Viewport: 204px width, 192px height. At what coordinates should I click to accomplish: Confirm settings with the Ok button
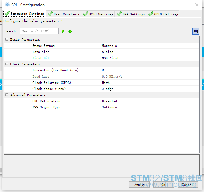click(163, 185)
